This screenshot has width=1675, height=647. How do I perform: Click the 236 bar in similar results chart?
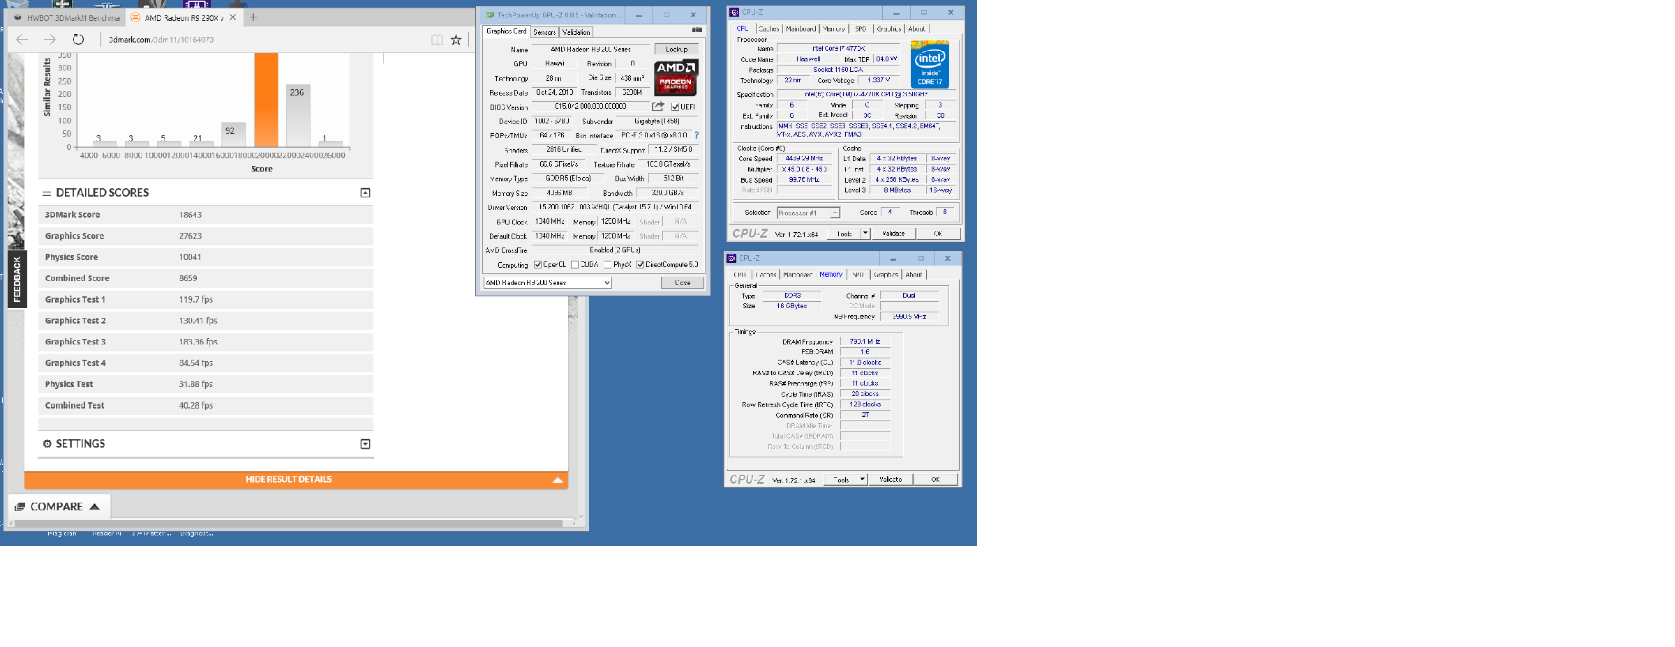[x=297, y=116]
